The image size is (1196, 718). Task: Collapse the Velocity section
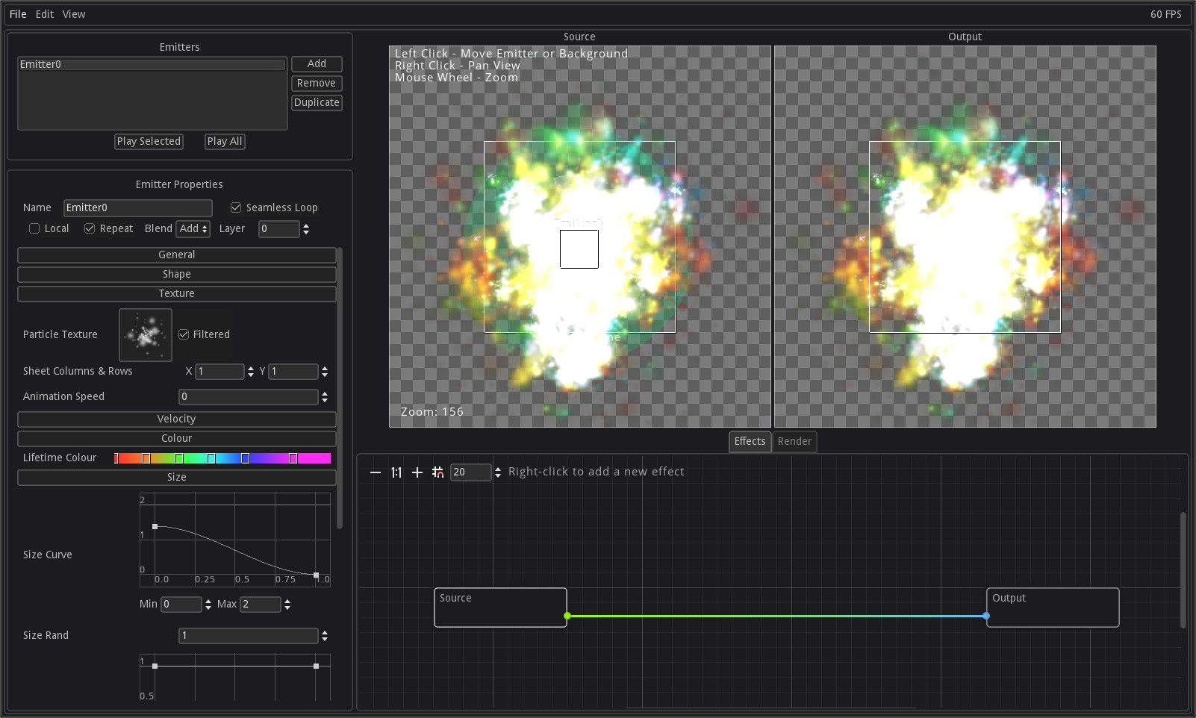(176, 419)
